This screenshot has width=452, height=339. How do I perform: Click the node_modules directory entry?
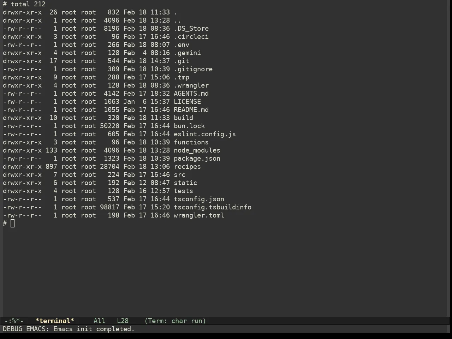(x=197, y=150)
